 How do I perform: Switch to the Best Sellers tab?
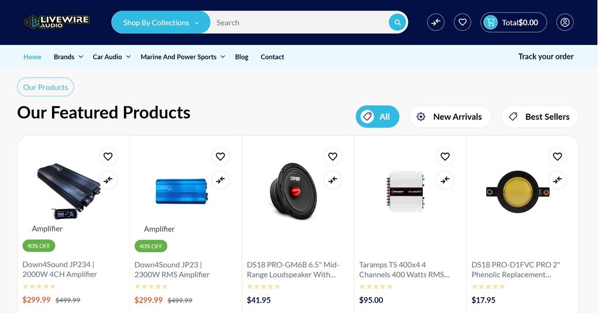(x=540, y=117)
